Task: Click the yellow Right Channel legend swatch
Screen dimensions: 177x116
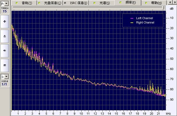Action: pos(132,23)
